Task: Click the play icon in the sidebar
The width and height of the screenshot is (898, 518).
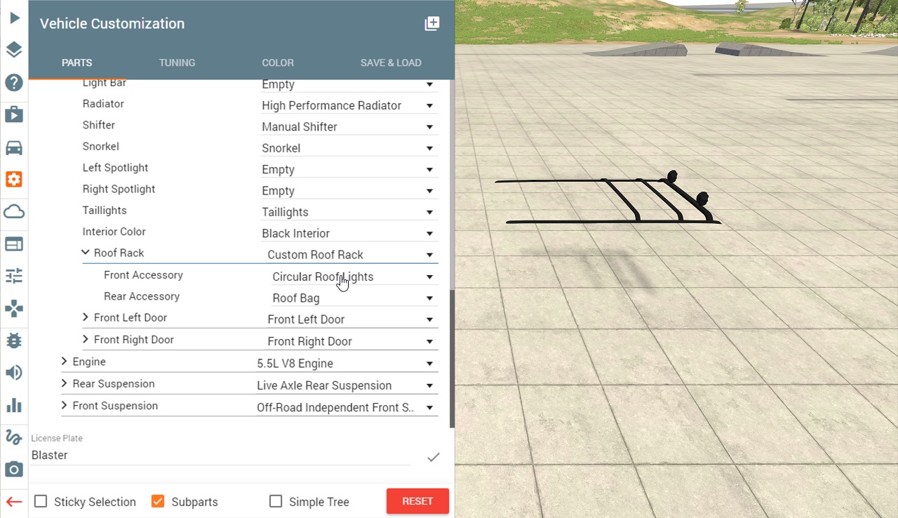Action: coord(14,18)
